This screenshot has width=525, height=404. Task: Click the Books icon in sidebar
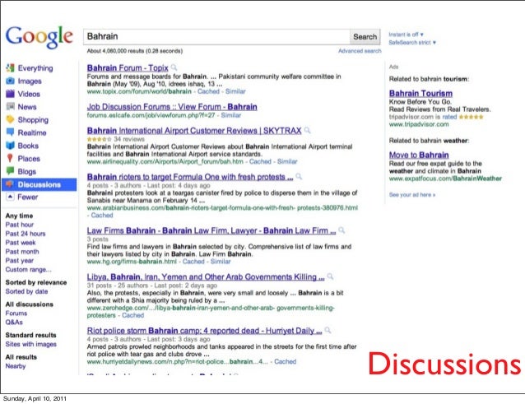pyautogui.click(x=10, y=146)
